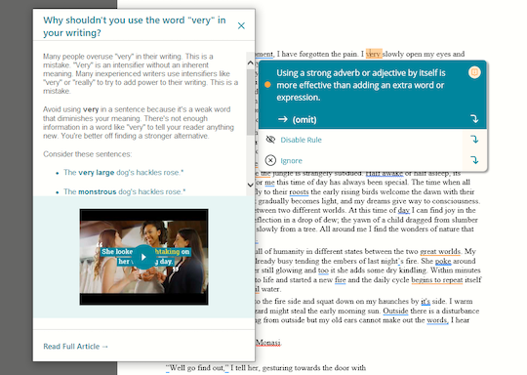Click underlined phrase "great worlds"
The width and height of the screenshot is (527, 375).
[x=440, y=252]
